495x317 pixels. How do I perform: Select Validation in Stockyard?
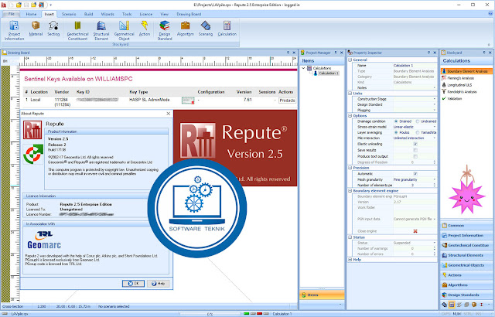(x=452, y=99)
